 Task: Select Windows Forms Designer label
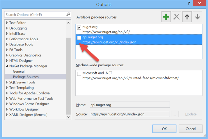(29, 104)
